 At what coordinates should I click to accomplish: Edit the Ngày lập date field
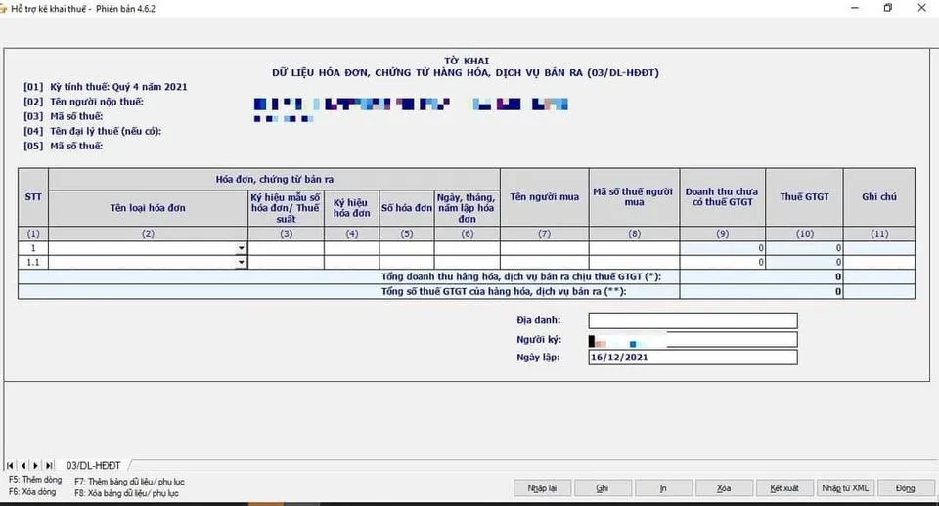[693, 358]
